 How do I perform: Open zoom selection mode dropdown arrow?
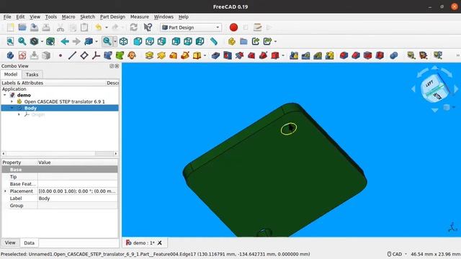click(x=115, y=42)
